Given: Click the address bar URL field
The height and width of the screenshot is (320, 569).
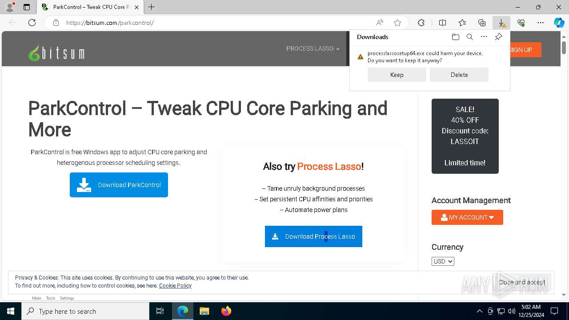Looking at the screenshot, I should [x=218, y=23].
